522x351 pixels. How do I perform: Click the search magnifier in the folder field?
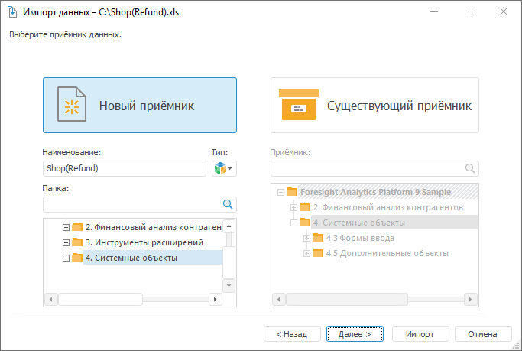click(227, 204)
